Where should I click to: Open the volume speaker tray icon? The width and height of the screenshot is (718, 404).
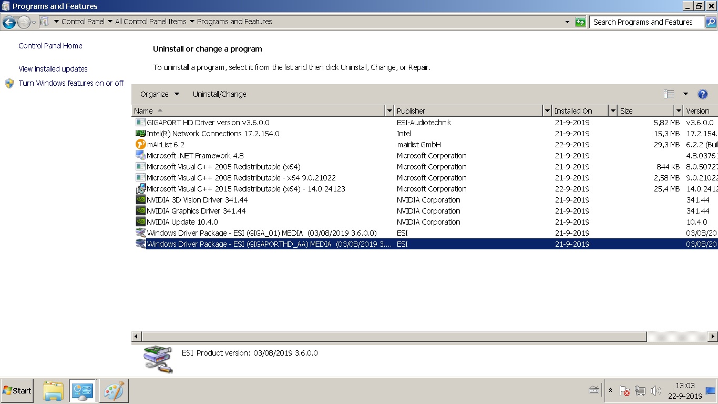655,391
